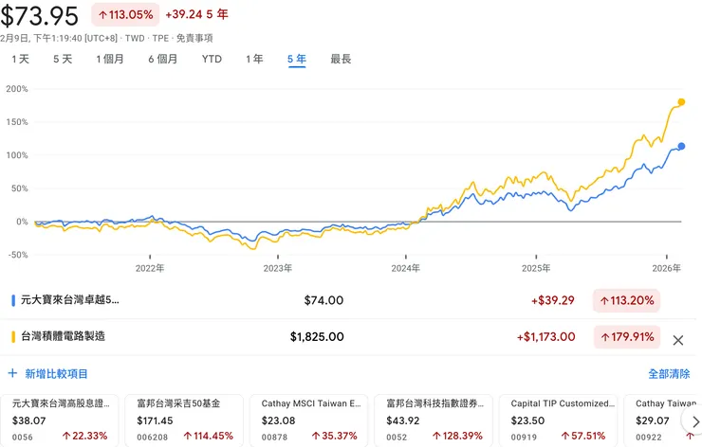Click the ↑57.51% value on 00919 card
This screenshot has width=702, height=447.
click(582, 436)
